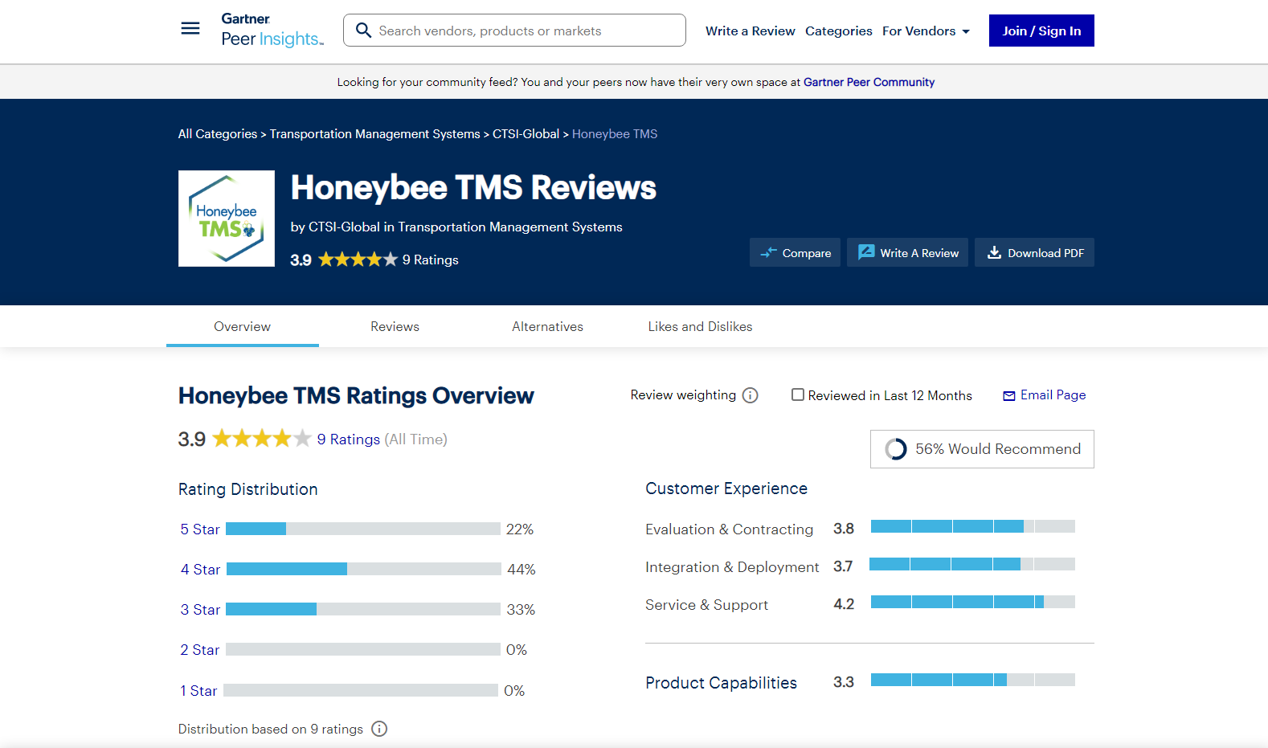The width and height of the screenshot is (1268, 748).
Task: Click the Gartner Peer Insights logo
Action: coord(272,31)
